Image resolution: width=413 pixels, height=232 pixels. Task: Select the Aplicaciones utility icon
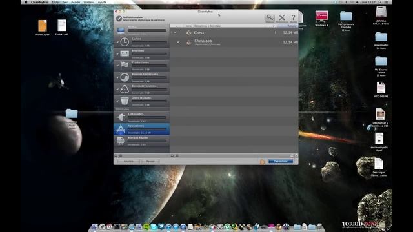(121, 129)
